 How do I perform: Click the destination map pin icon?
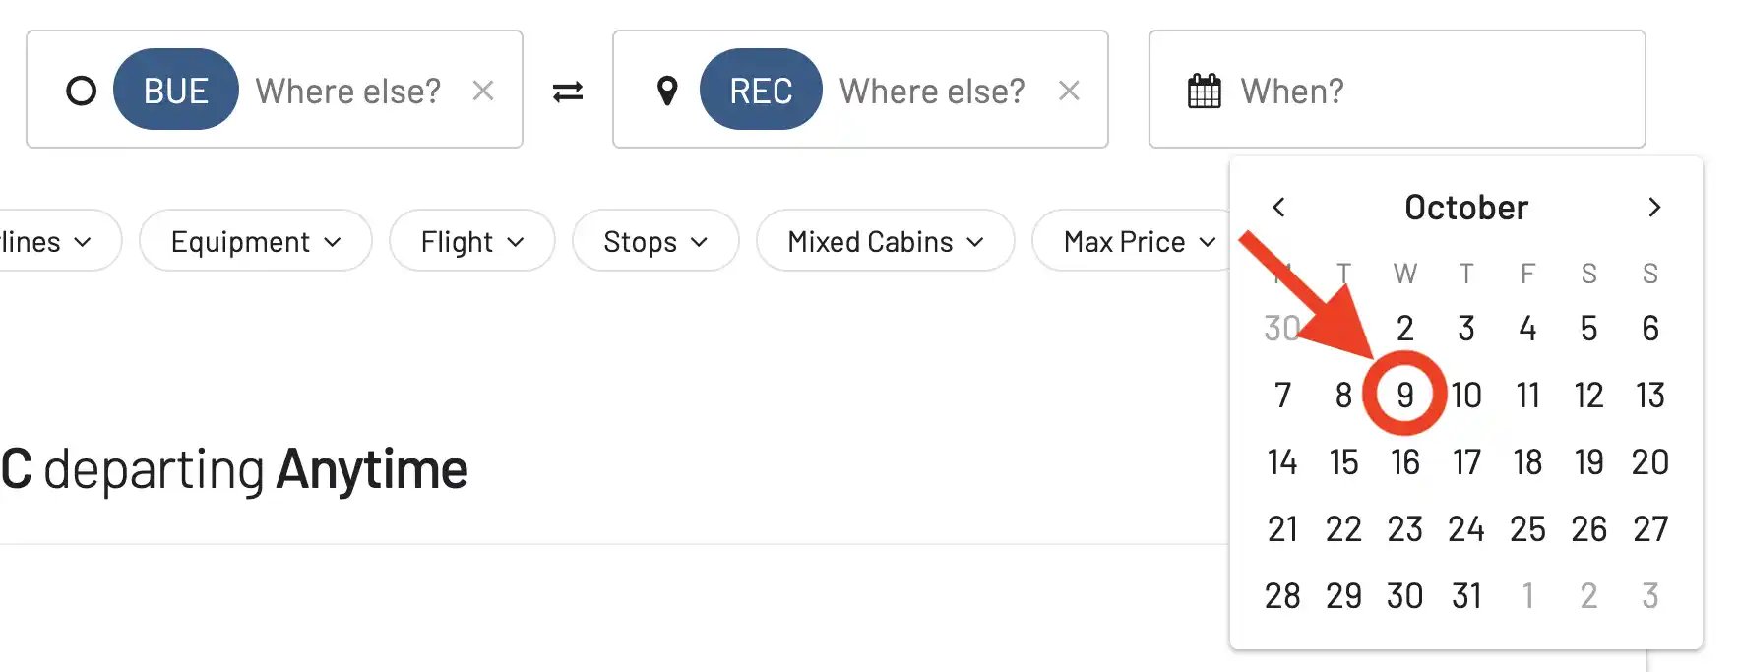(667, 91)
